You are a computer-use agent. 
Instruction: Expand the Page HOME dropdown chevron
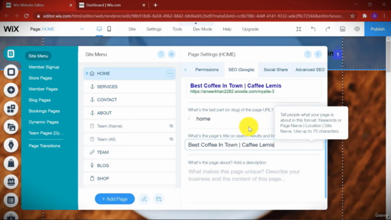tap(82, 29)
